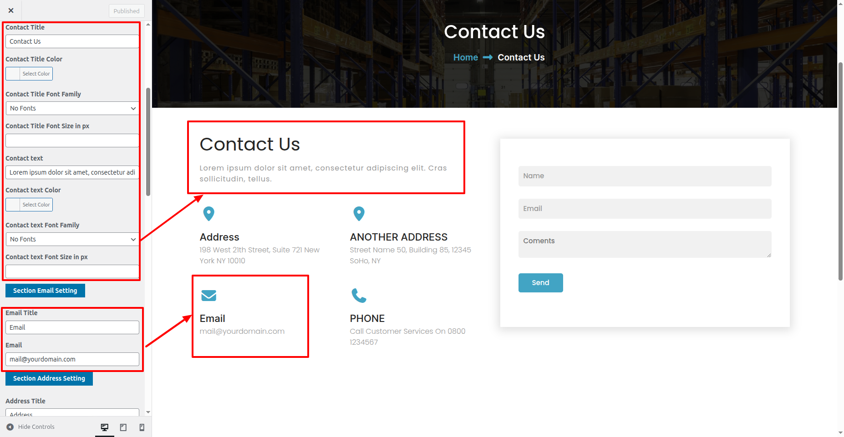Click the Send button on form
844x437 pixels.
[540, 283]
